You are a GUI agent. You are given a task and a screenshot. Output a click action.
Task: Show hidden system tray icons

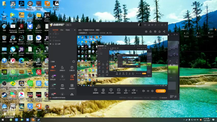pos(184,120)
